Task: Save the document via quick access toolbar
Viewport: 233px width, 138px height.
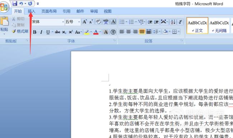Action: click(15, 4)
